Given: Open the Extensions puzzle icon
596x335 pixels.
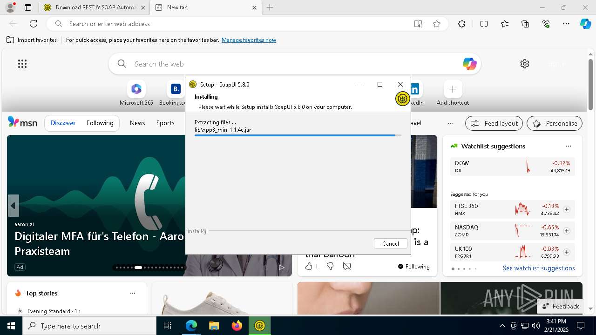Looking at the screenshot, I should 461,24.
